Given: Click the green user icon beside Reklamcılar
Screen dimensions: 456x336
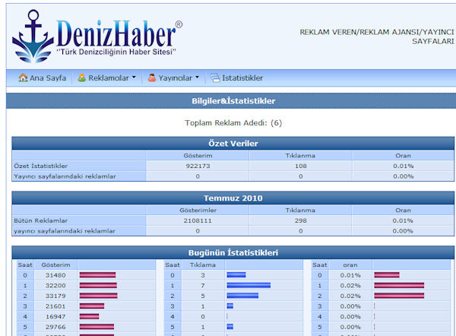Looking at the screenshot, I should 82,78.
